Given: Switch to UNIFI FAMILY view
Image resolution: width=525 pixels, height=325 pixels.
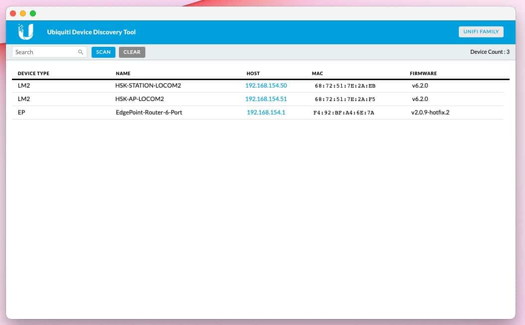Looking at the screenshot, I should pyautogui.click(x=481, y=32).
